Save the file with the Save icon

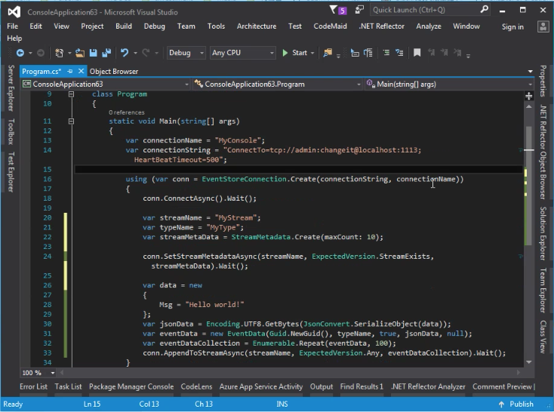[x=94, y=53]
